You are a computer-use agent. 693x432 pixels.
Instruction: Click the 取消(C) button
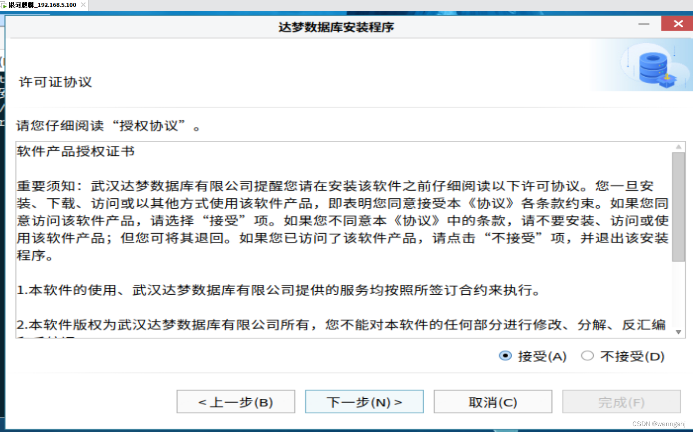click(x=493, y=402)
